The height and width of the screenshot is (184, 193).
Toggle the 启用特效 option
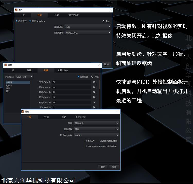[x=17, y=21]
